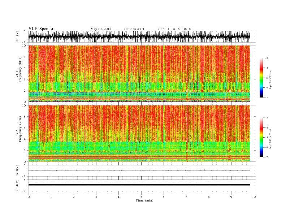This screenshot has width=286, height=221.
Task: Select the "start UT = 5 :40: 0" text
Action: (174, 29)
